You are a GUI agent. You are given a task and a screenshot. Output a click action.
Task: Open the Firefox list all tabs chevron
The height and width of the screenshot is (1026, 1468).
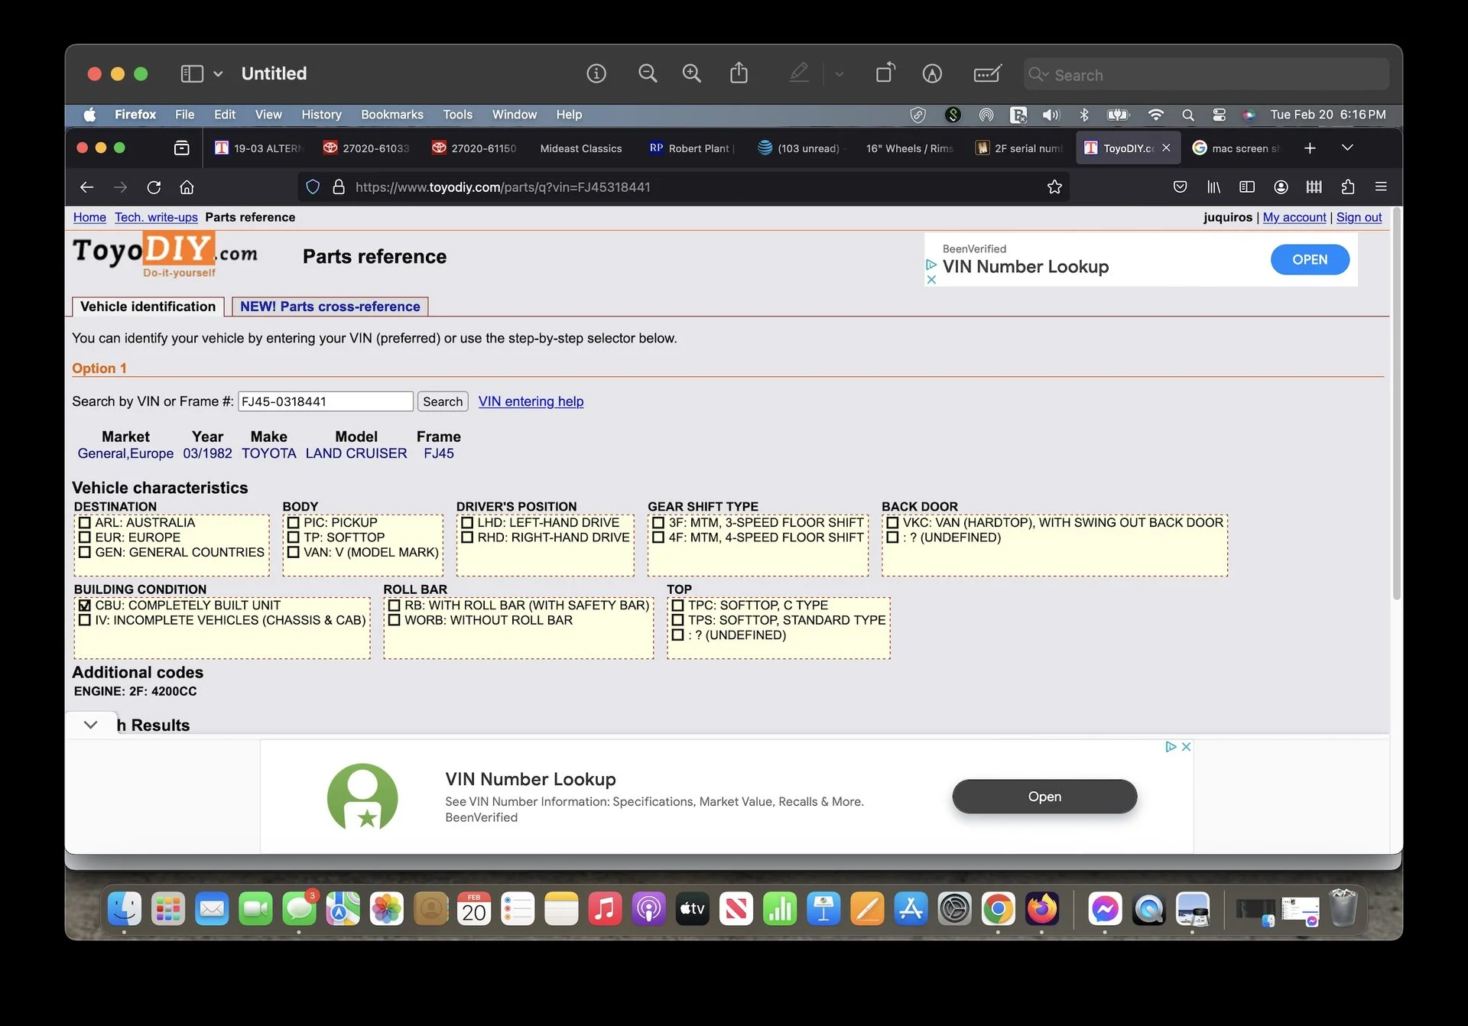[1347, 148]
